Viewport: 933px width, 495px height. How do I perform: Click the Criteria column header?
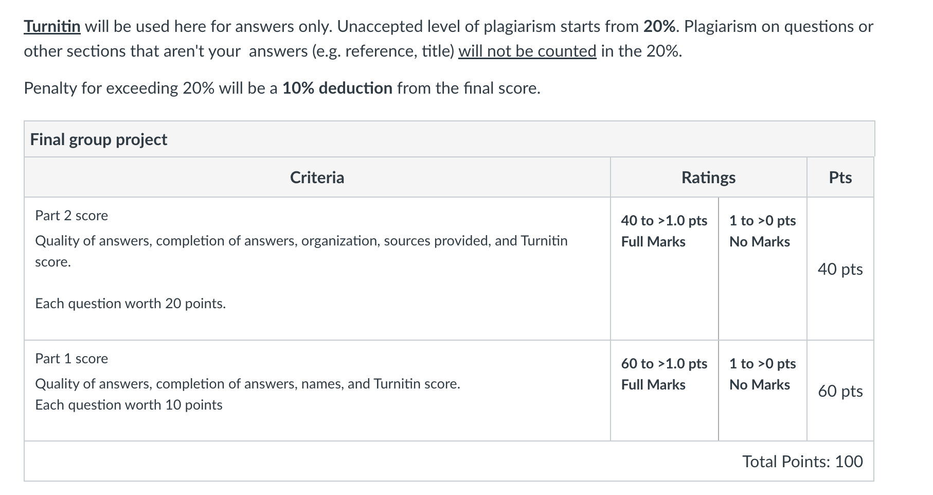pyautogui.click(x=317, y=178)
